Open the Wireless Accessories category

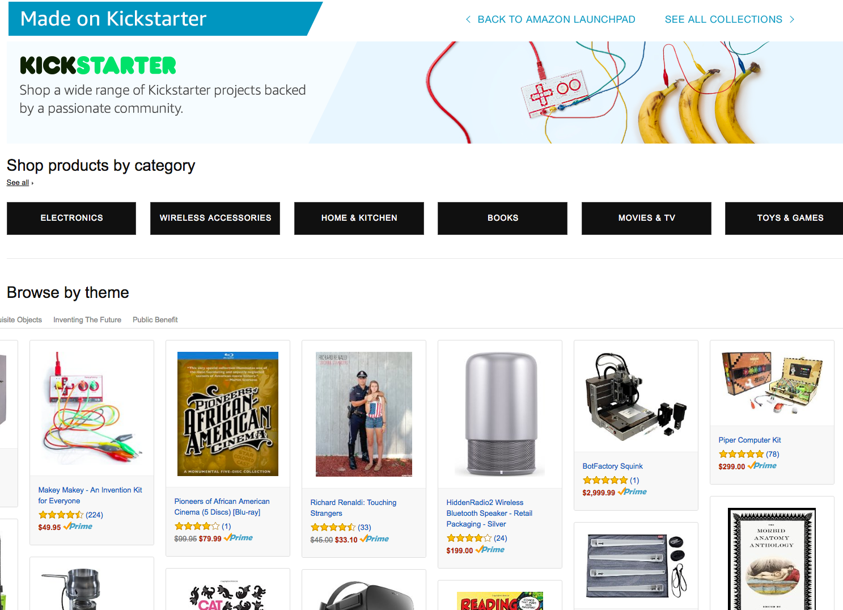point(215,218)
